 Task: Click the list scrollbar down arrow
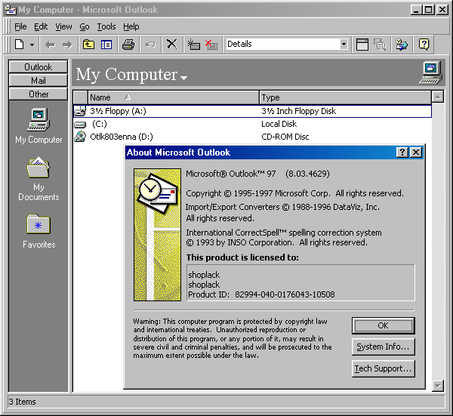[438, 386]
